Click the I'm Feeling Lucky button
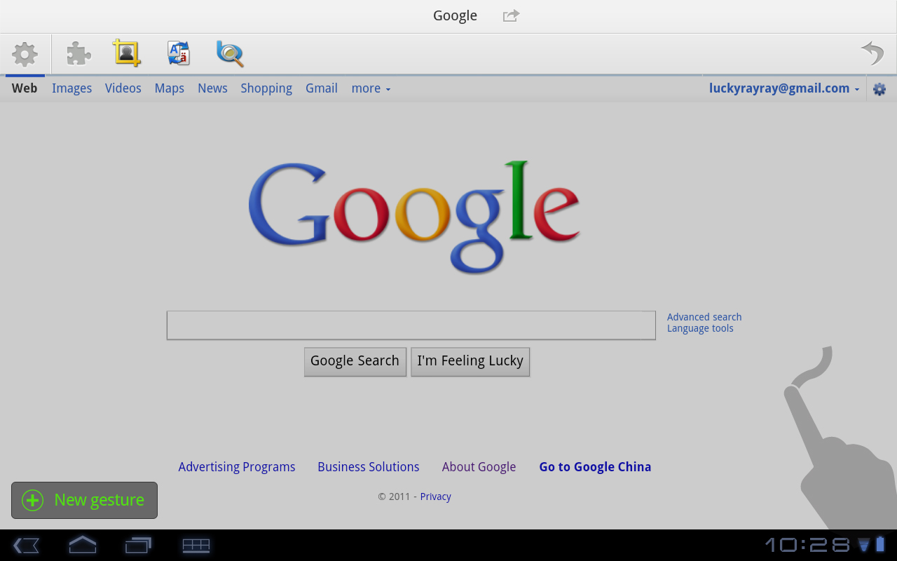 (470, 362)
